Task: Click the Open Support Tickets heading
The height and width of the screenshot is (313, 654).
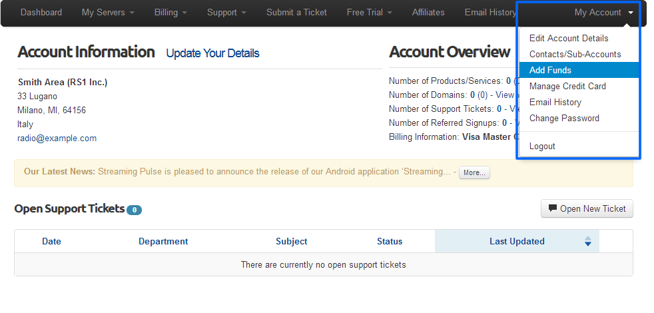Action: tap(70, 208)
